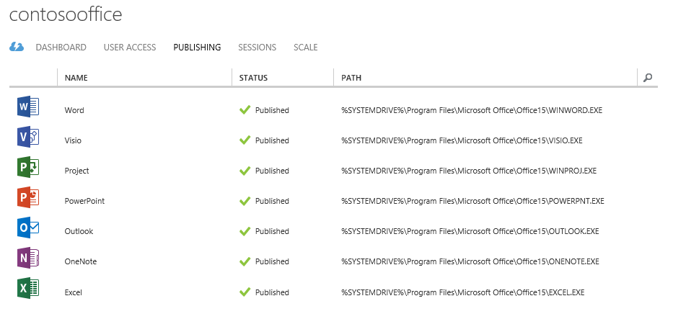
Task: Click green checkmark in Excel row
Action: (245, 292)
